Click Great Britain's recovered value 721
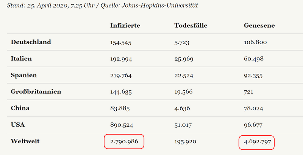The image size is (303, 155). coord(248,92)
